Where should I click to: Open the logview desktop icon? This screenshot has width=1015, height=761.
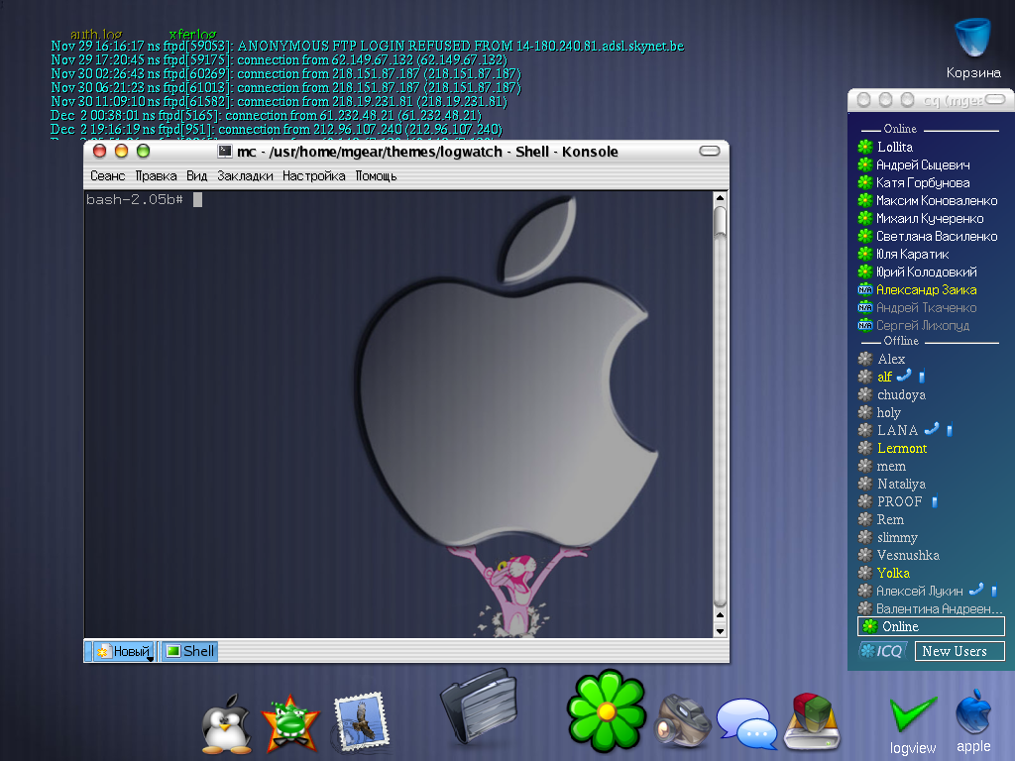pos(913,725)
